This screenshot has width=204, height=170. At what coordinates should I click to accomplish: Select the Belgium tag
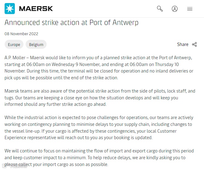pos(36,44)
